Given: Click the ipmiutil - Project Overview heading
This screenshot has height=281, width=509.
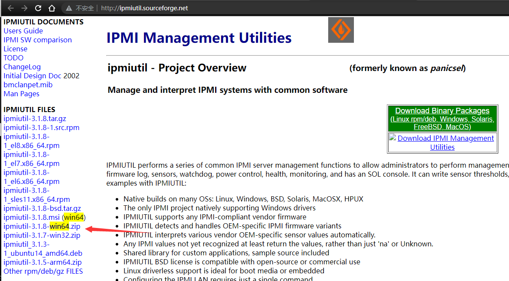Looking at the screenshot, I should pos(177,68).
